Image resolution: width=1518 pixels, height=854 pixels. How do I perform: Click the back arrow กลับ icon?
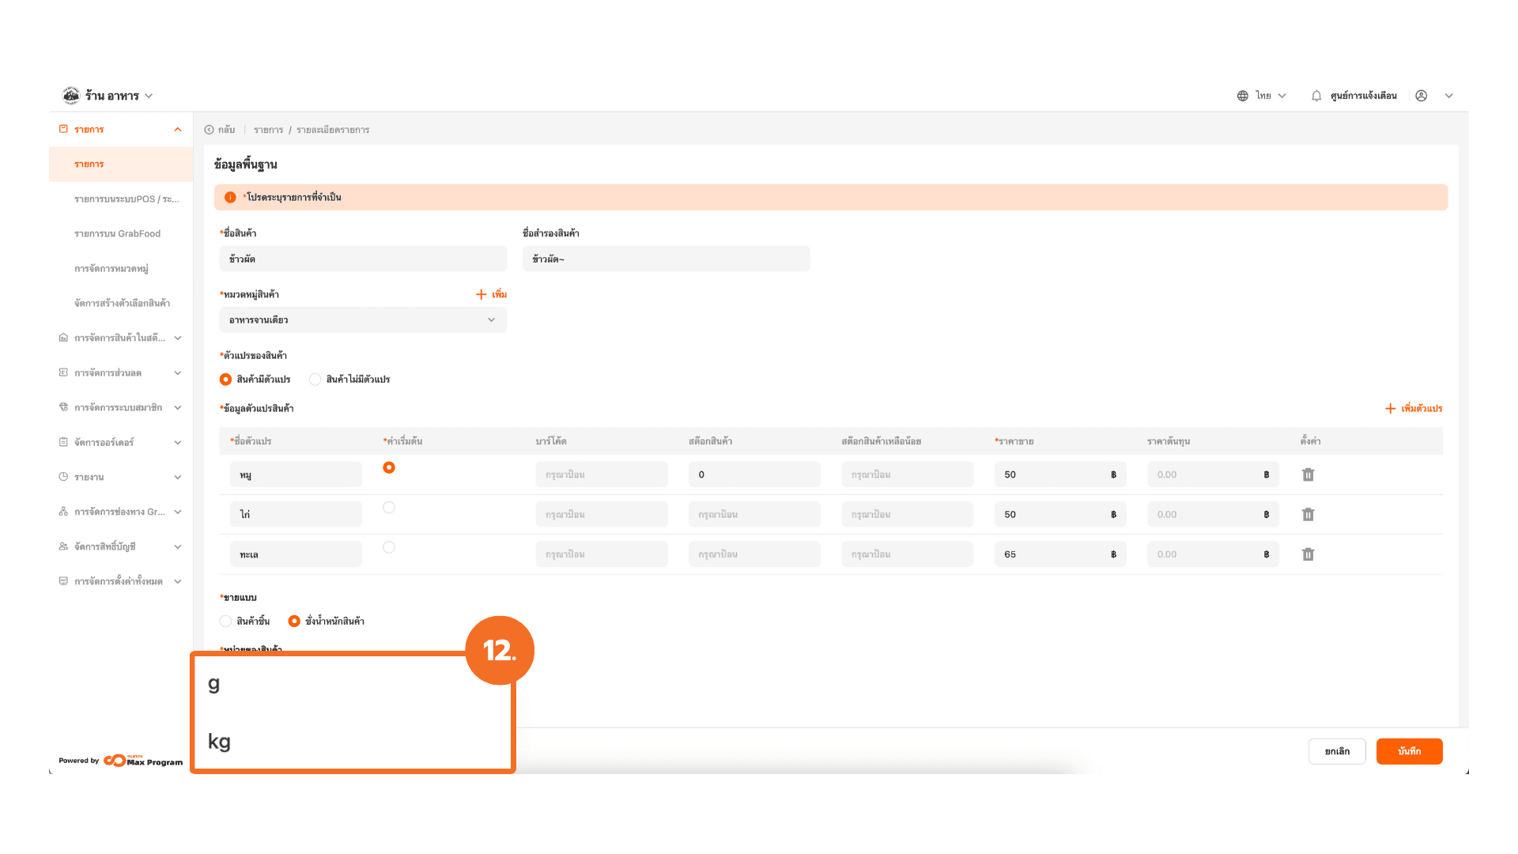click(210, 130)
